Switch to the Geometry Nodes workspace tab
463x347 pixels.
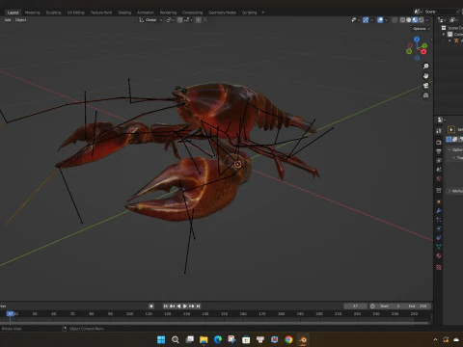pos(223,13)
